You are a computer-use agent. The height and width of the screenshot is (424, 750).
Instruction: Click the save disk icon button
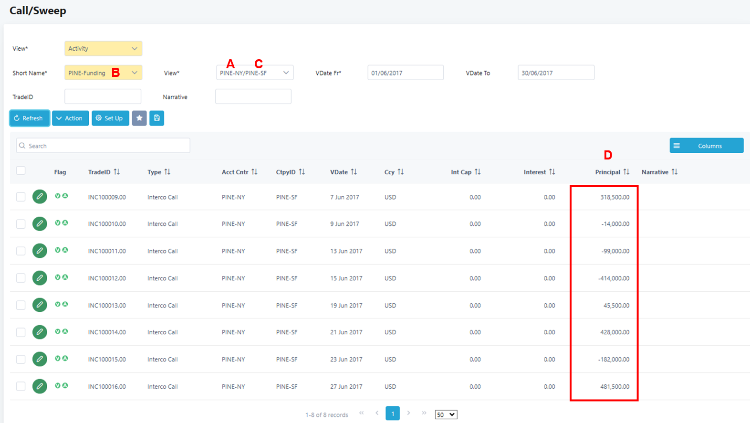click(x=156, y=118)
